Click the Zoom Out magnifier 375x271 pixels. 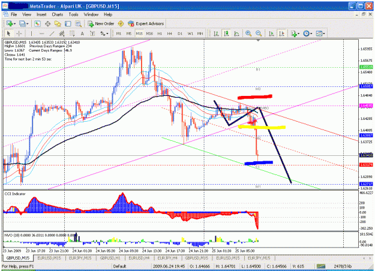point(259,34)
